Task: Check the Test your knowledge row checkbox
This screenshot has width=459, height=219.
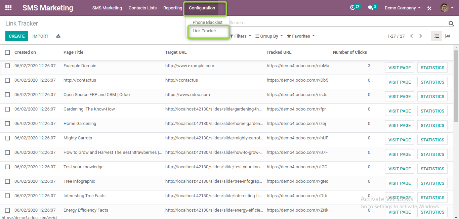Action: tap(7, 167)
